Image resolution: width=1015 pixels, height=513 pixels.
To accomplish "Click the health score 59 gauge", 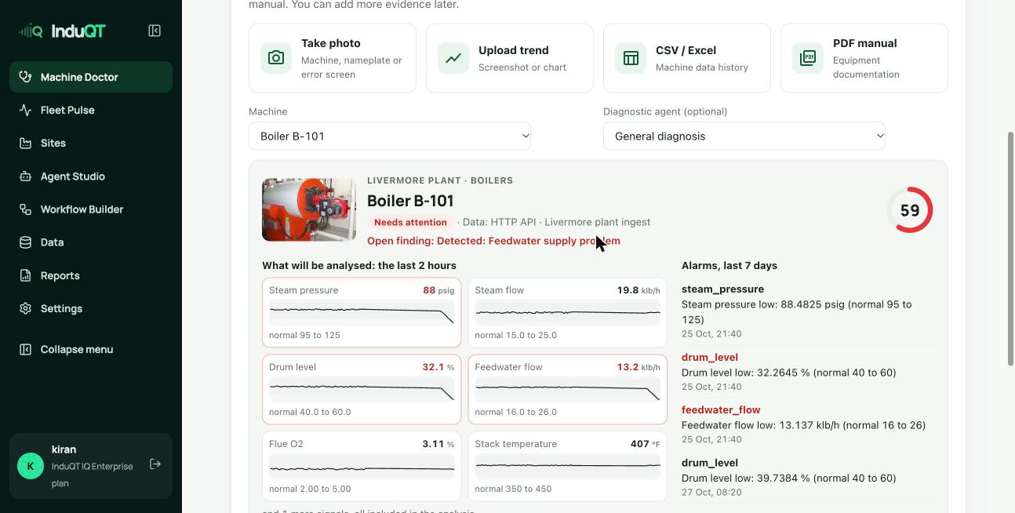I will [910, 210].
